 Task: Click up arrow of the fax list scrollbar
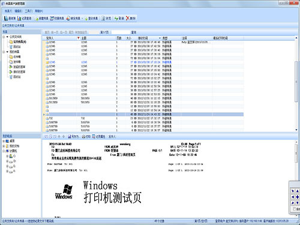(296, 38)
